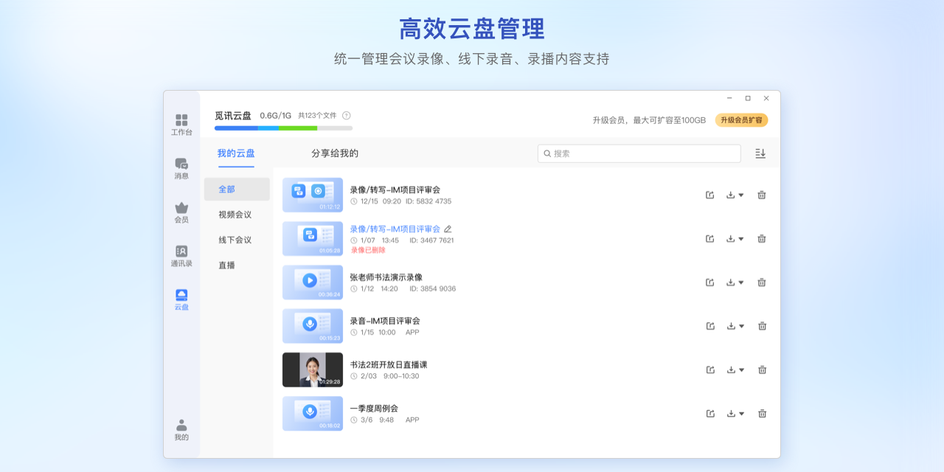Rename the second recording with pencil icon

tap(448, 229)
